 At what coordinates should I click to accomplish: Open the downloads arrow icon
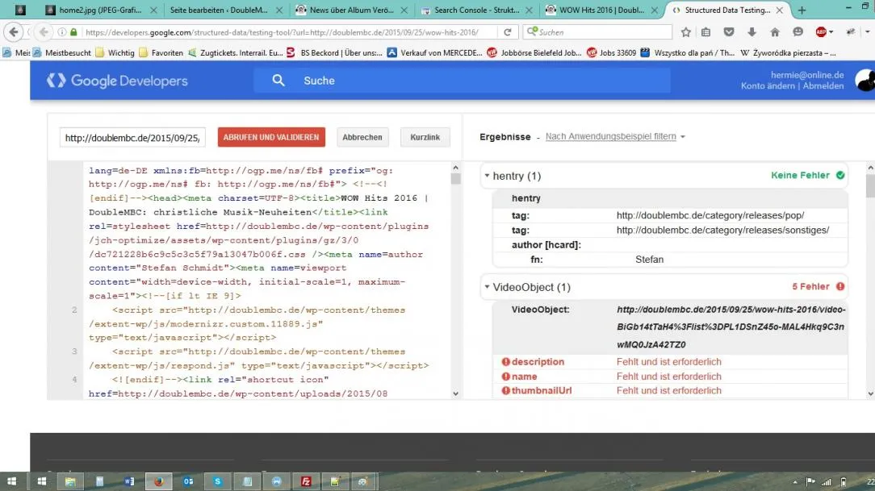pos(751,32)
